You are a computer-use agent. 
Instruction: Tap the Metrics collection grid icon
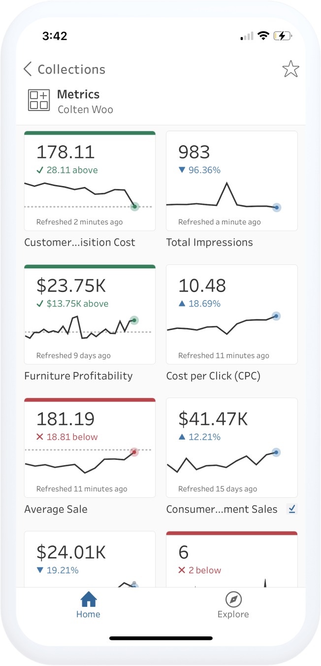pos(39,100)
